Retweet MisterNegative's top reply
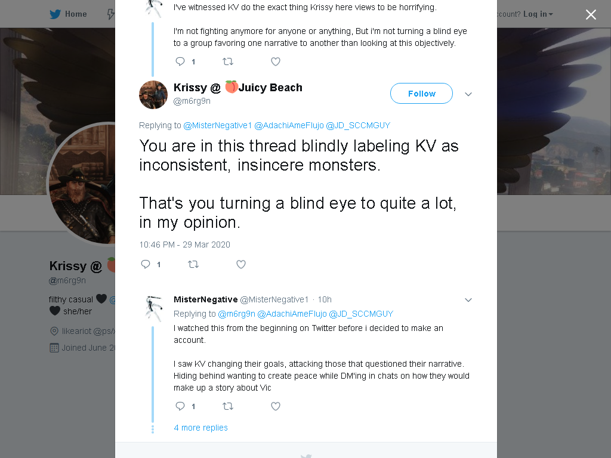The image size is (611, 458). pyautogui.click(x=228, y=61)
